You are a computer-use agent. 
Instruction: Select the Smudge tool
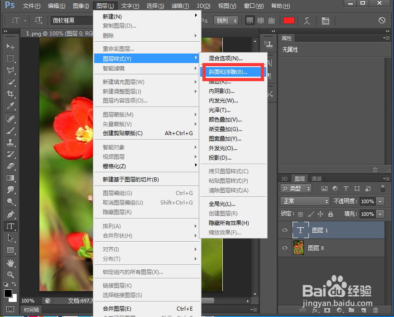click(10, 190)
